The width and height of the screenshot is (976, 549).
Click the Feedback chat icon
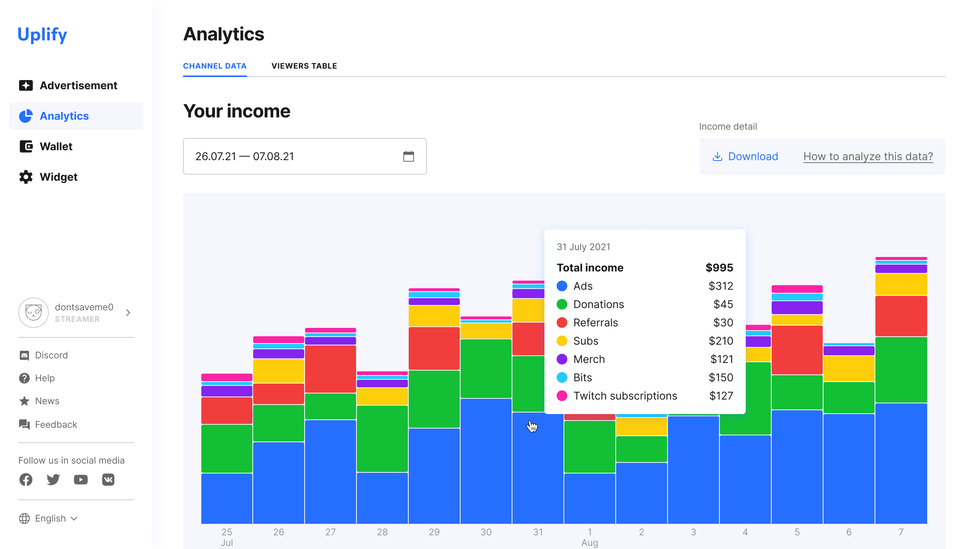(x=24, y=424)
